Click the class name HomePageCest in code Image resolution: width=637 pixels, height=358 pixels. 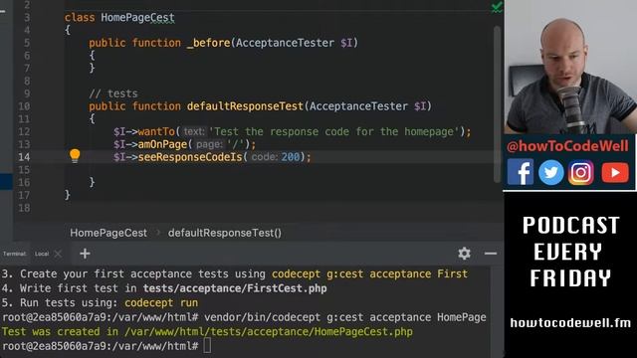point(137,18)
